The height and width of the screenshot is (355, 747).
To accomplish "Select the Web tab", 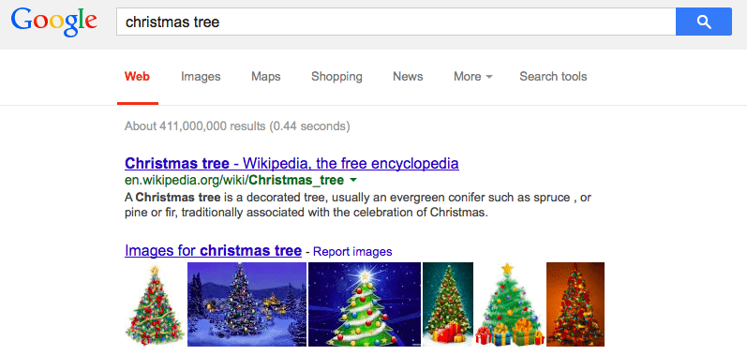I will tap(137, 77).
